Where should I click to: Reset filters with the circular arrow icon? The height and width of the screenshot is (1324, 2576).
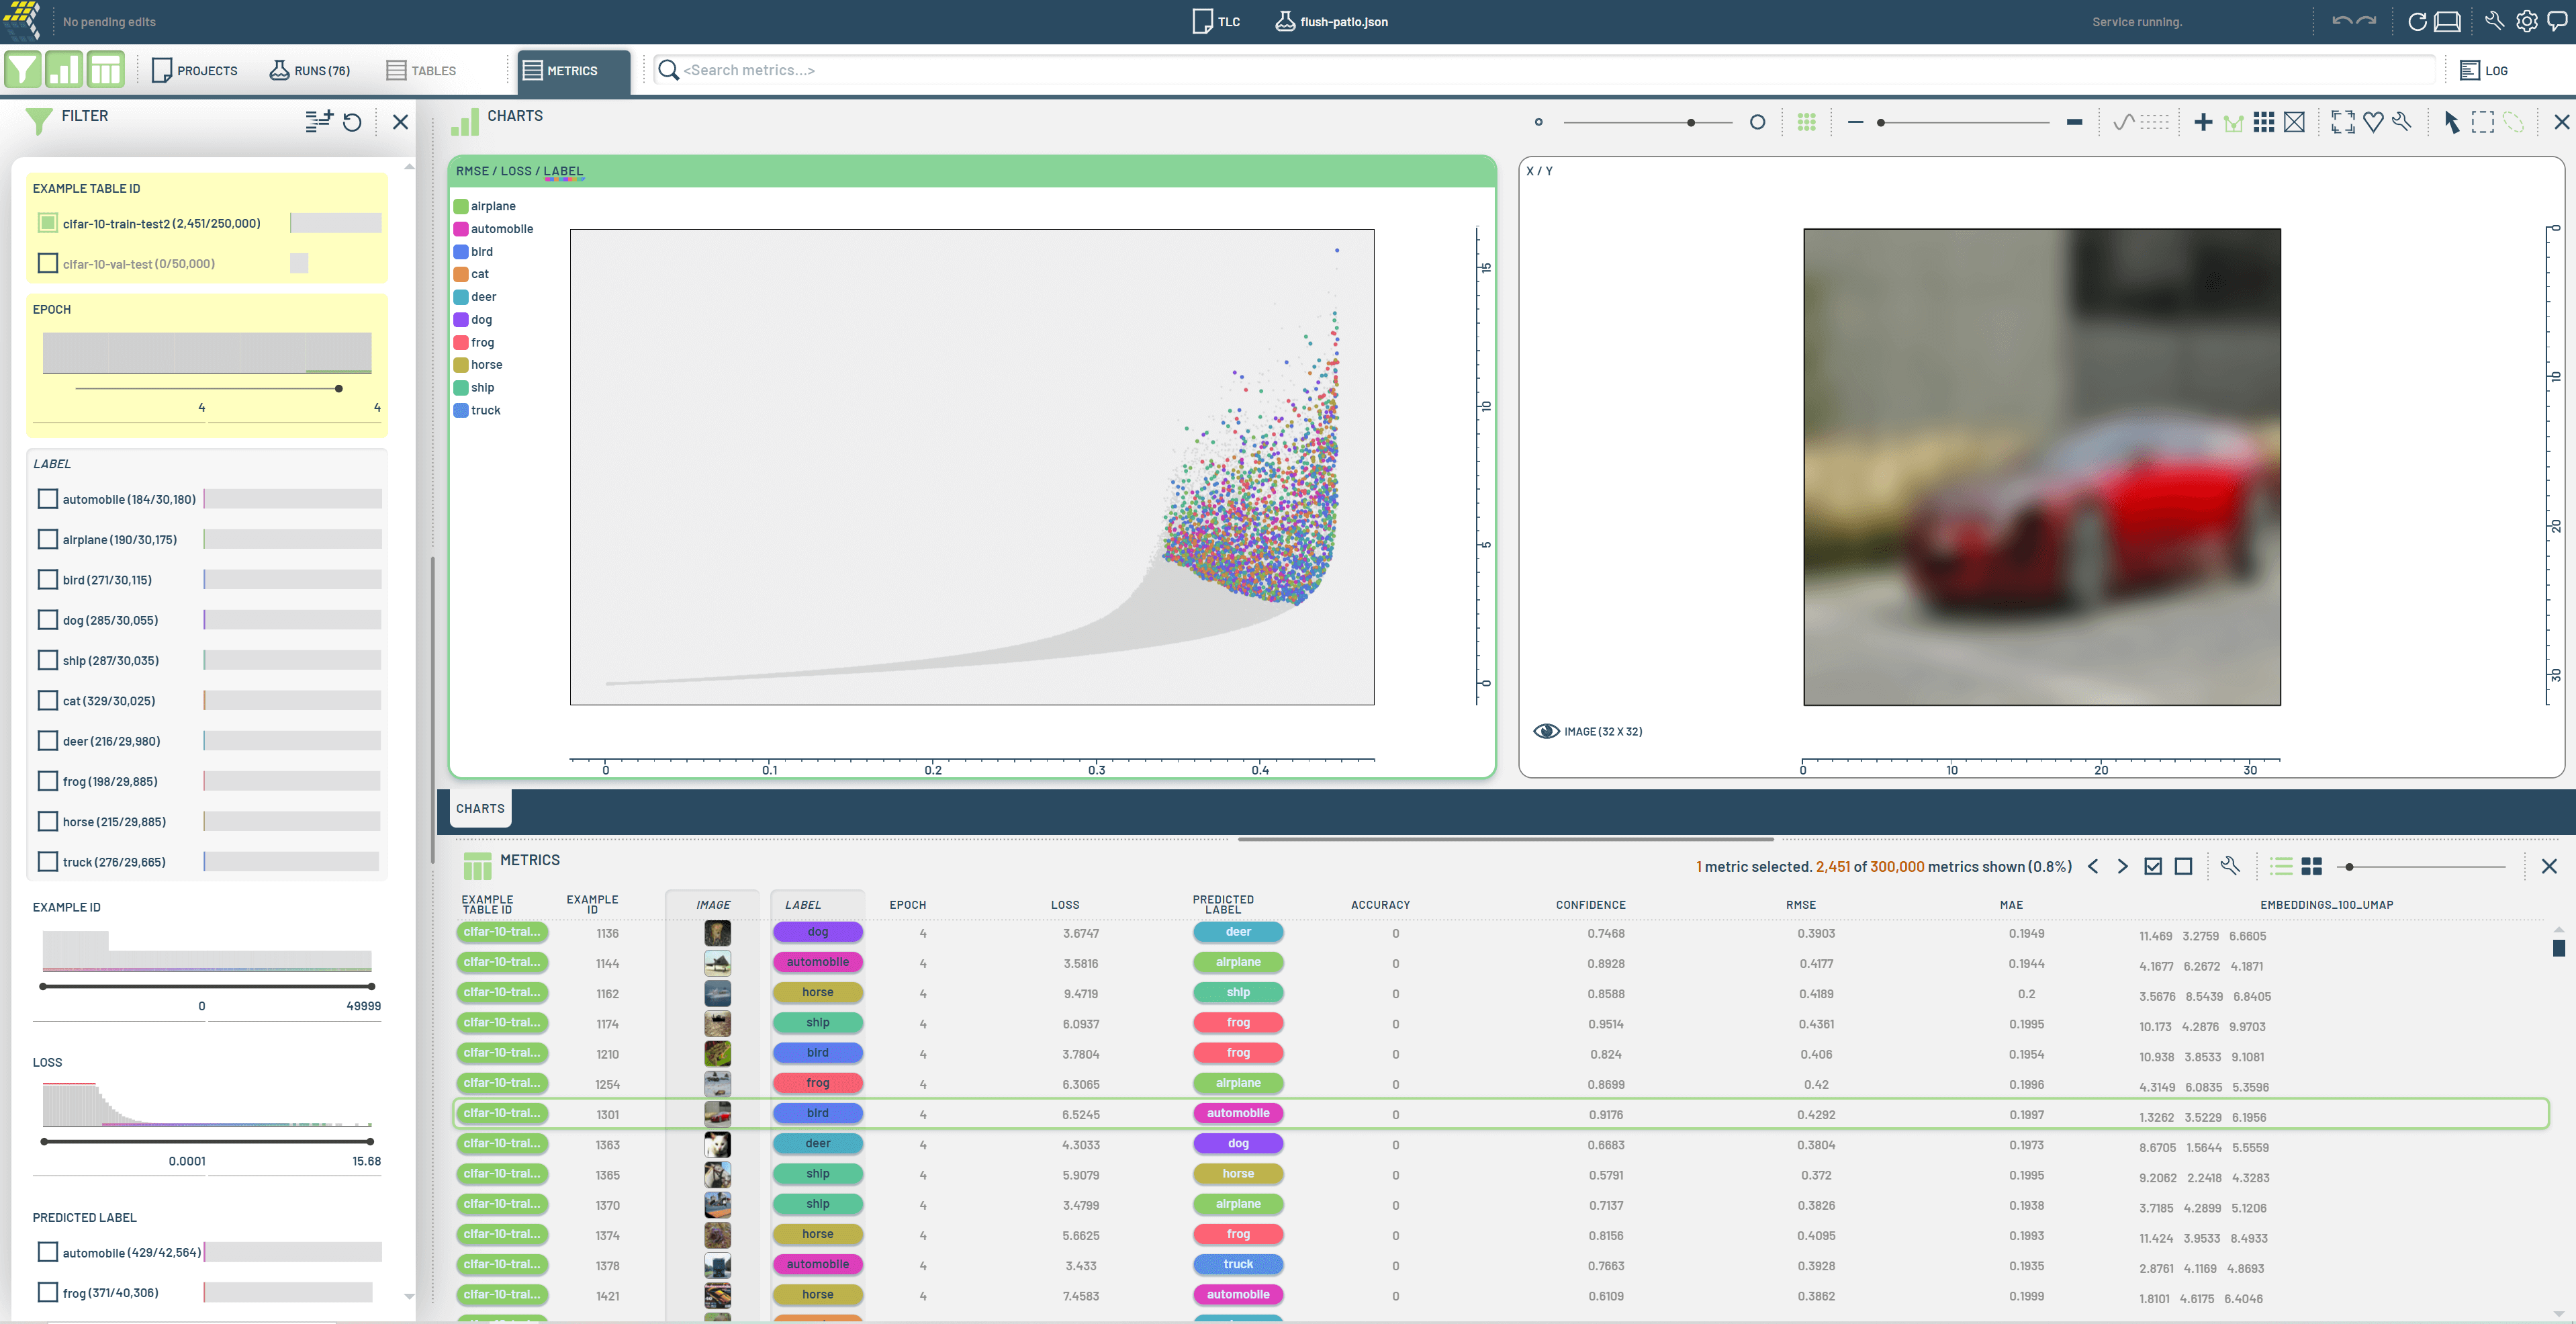tap(352, 122)
